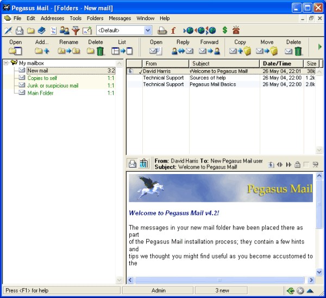Image resolution: width=326 pixels, height=298 pixels.
Task: Sort messages by Date/Time column header
Action: coord(281,64)
